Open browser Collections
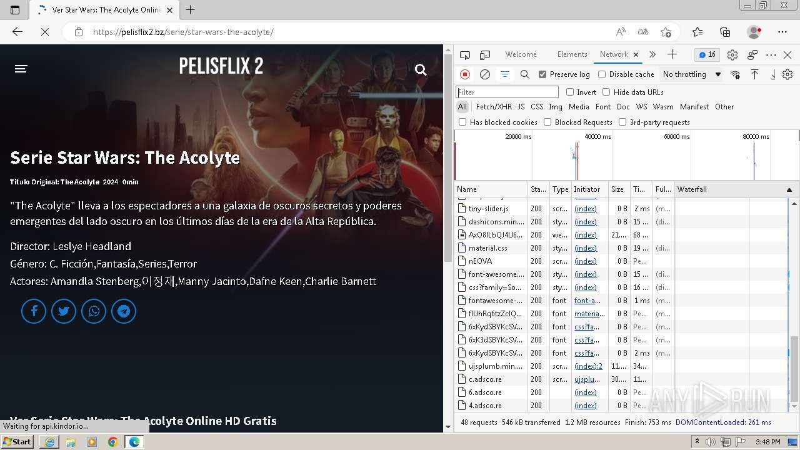Screen dimensions: 800x450 pos(725,32)
